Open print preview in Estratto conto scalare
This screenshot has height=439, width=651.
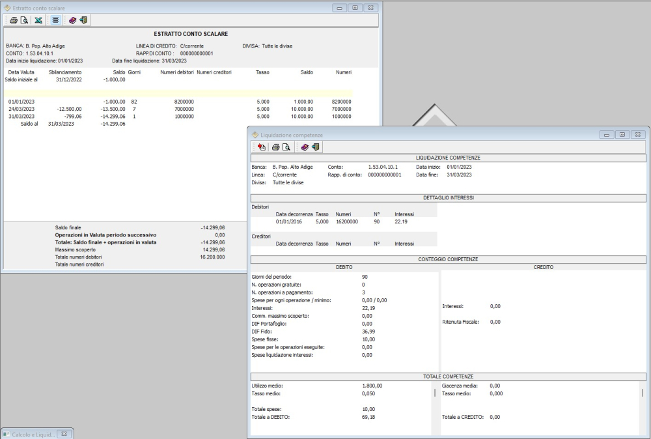point(23,20)
